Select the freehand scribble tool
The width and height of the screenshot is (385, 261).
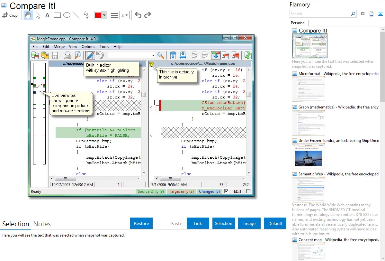tap(86, 15)
